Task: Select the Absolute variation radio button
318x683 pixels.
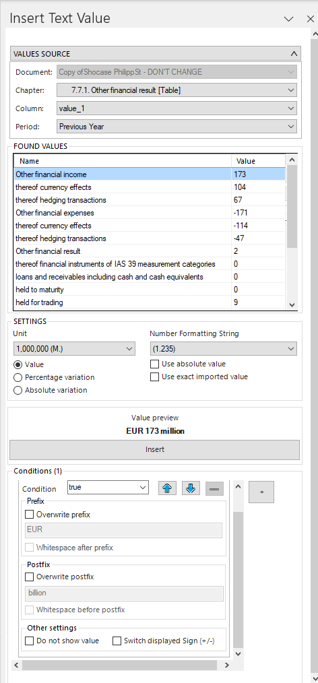Action: (x=18, y=390)
